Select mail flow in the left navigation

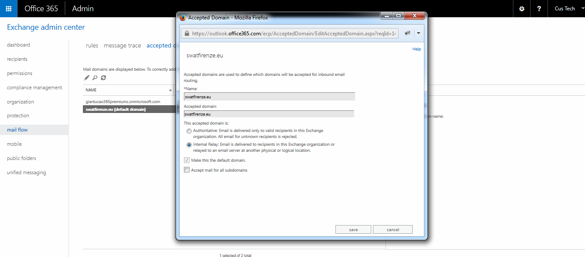coord(34,130)
